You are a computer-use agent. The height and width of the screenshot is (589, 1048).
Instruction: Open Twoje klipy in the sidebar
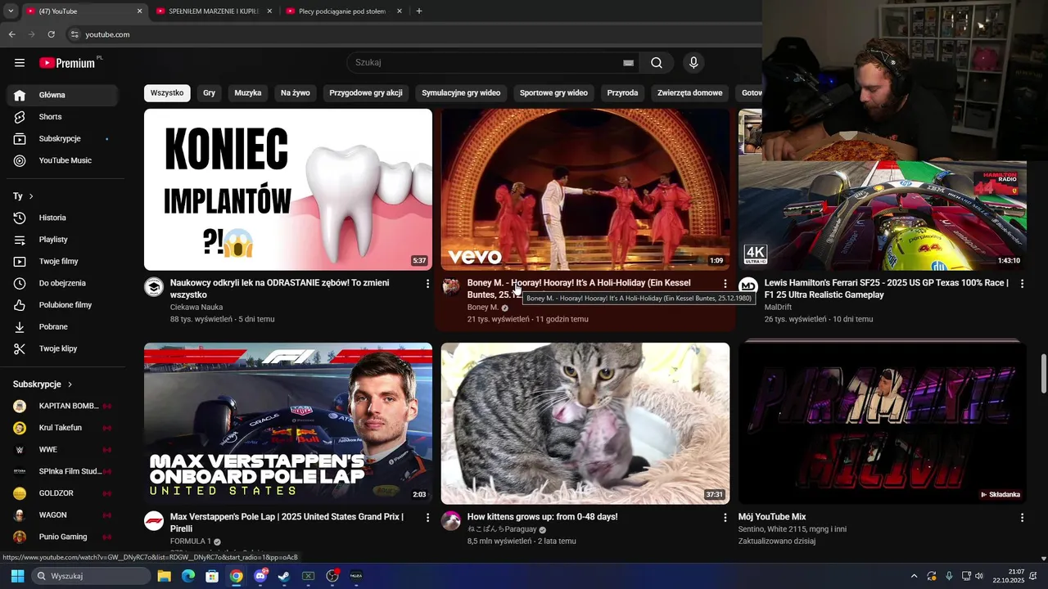tap(62, 348)
